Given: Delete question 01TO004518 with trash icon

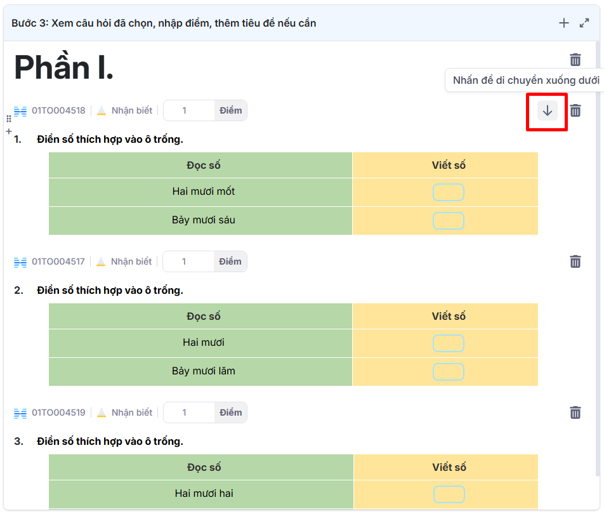Looking at the screenshot, I should pos(575,110).
